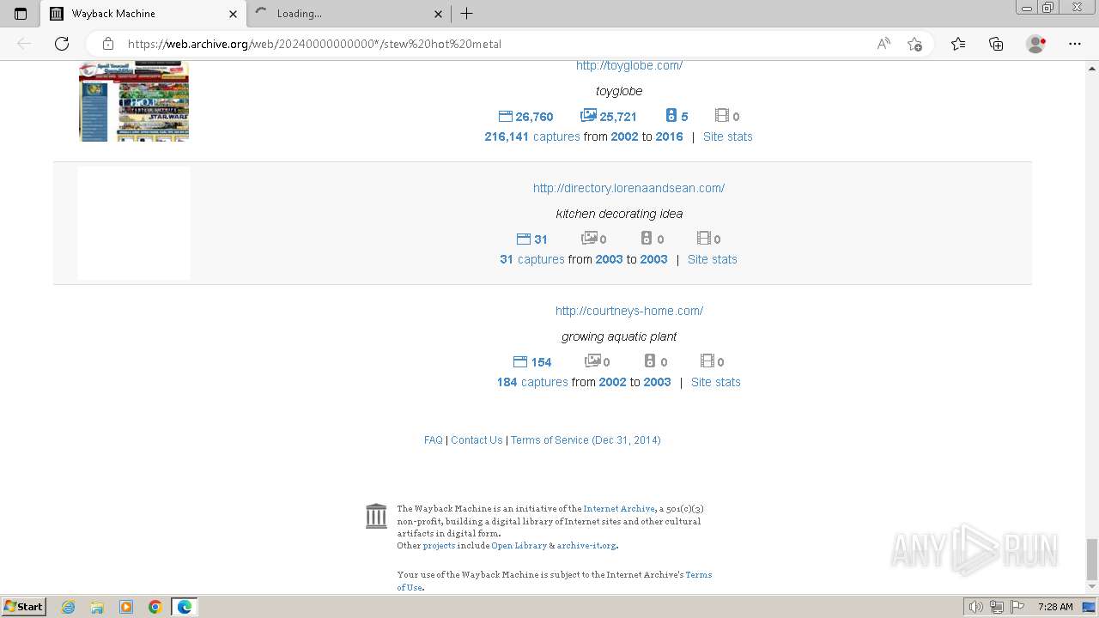Open the Windows Start menu
The width and height of the screenshot is (1099, 618).
pyautogui.click(x=23, y=607)
